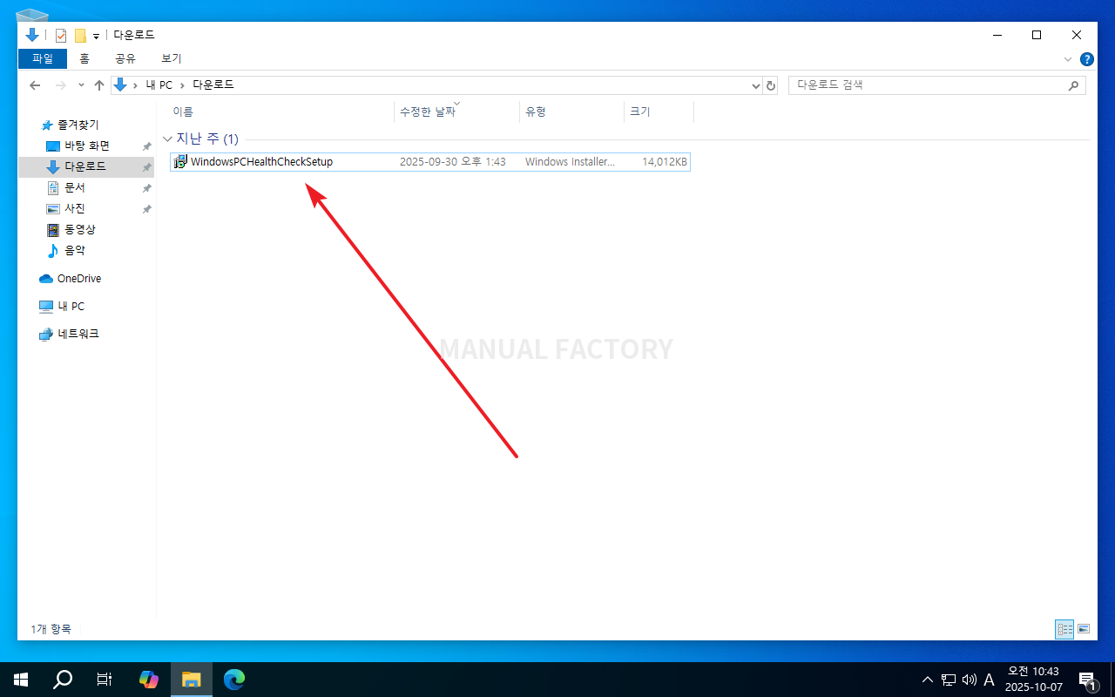Sort files by 크기 column header
The width and height of the screenshot is (1115, 697).
640,112
